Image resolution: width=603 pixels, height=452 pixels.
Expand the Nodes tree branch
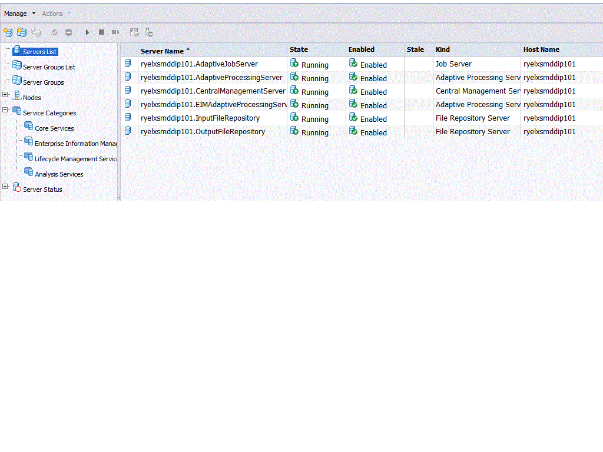tap(5, 95)
